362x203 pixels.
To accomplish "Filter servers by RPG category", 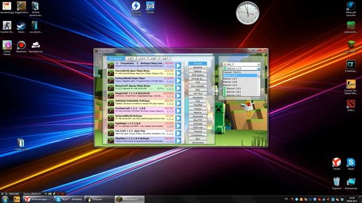I will 197,90.
